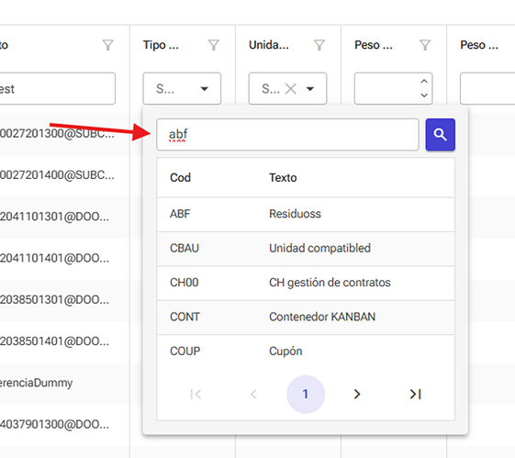Screen dimensions: 515x458
Task: Clear the Unida dropdown with the X icon
Action: (291, 89)
